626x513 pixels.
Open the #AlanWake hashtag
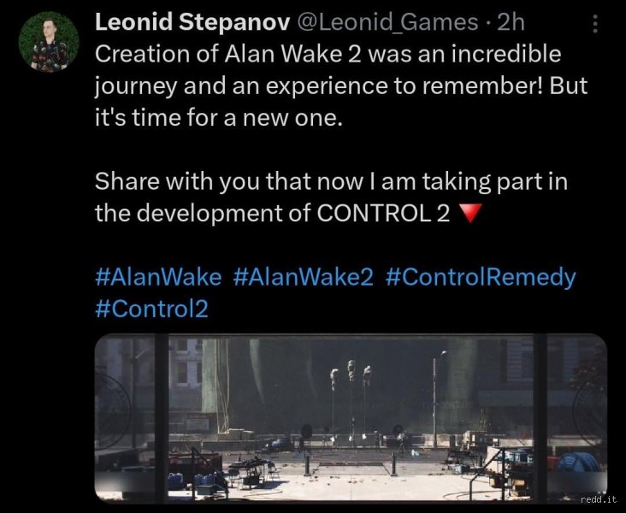[158, 277]
